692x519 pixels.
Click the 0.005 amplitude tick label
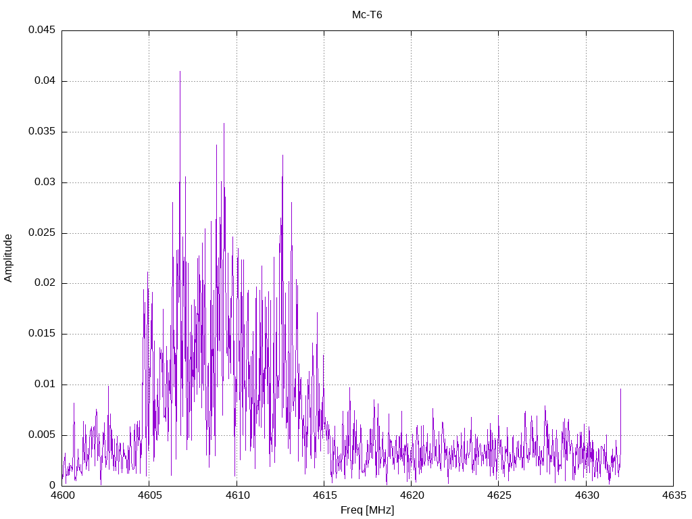tap(41, 435)
